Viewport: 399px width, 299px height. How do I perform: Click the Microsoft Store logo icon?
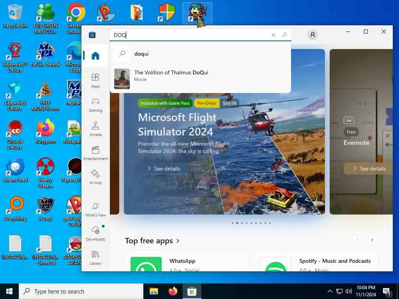92,35
